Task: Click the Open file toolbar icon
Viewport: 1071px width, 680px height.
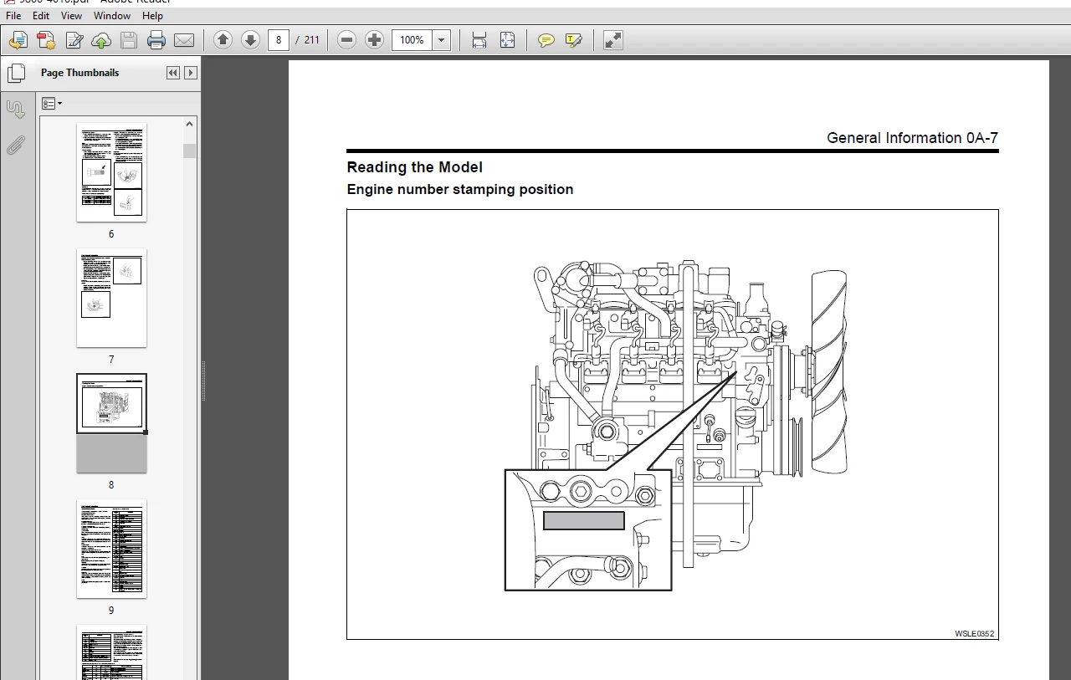Action: [x=18, y=40]
